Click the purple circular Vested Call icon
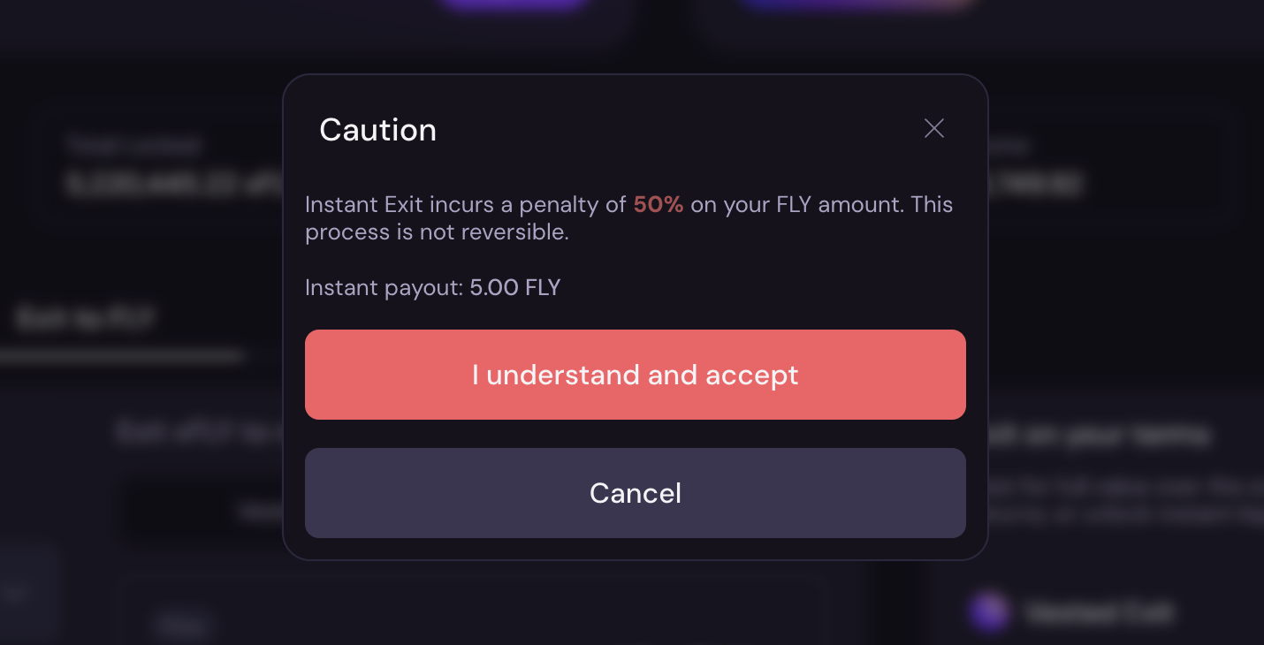 988,612
